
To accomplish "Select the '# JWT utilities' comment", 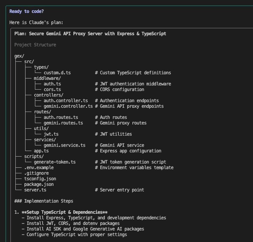I will (x=114, y=134).
